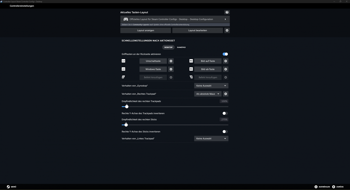Click the Steam icon in title bar
350x190 pixels.
pos(2,1)
